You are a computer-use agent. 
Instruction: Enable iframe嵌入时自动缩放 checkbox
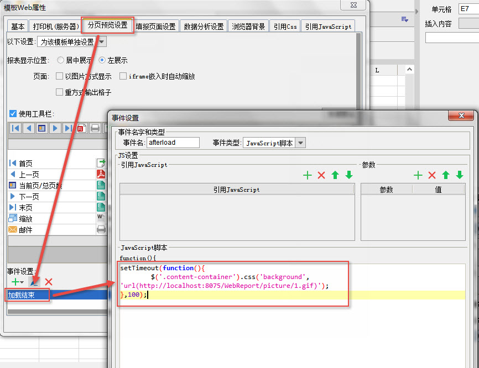pos(123,76)
